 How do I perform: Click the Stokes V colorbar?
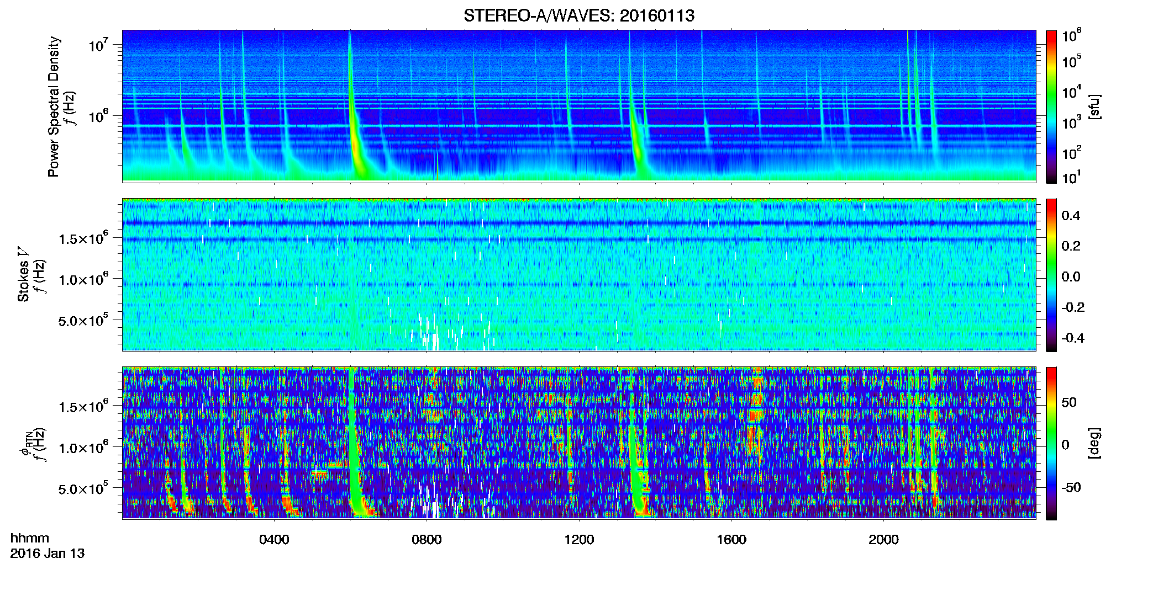pos(1051,275)
